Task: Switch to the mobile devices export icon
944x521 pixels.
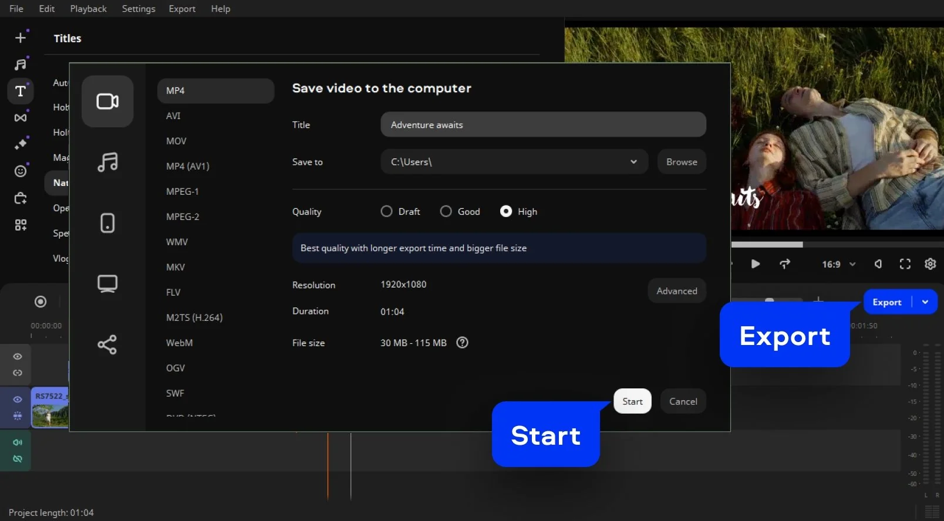Action: click(x=107, y=223)
